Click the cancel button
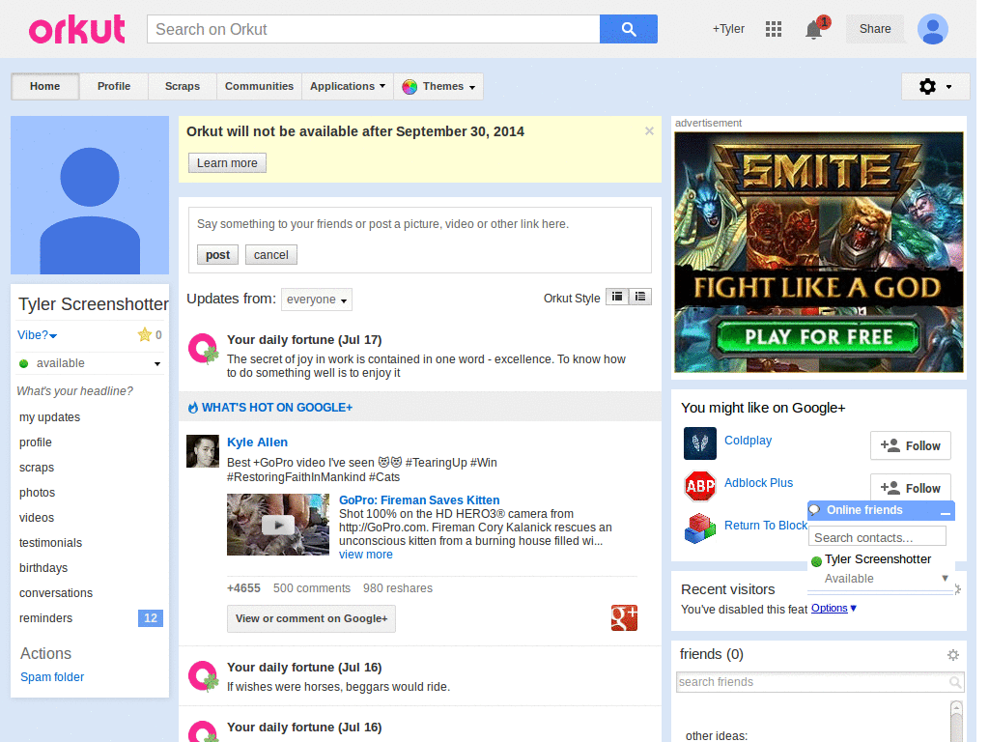 click(271, 255)
